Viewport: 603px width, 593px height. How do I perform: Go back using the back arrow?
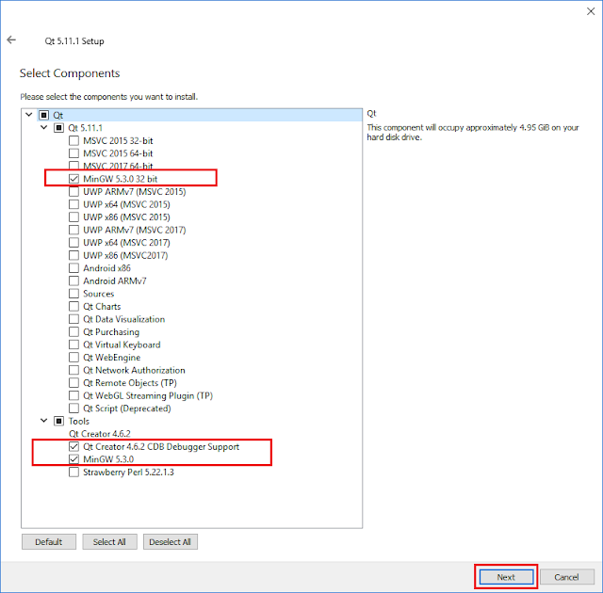(x=11, y=40)
